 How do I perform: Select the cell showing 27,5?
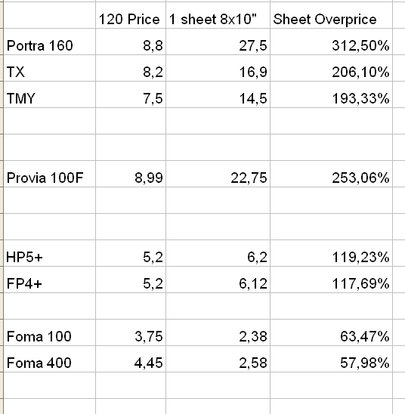[218, 42]
